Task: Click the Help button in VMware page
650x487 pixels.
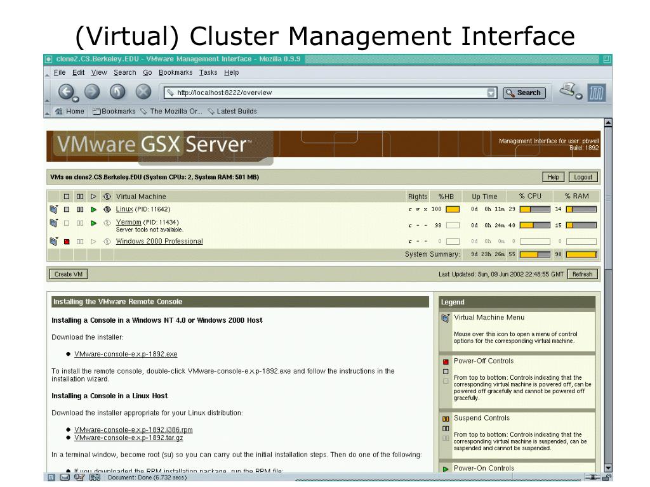Action: tap(554, 178)
